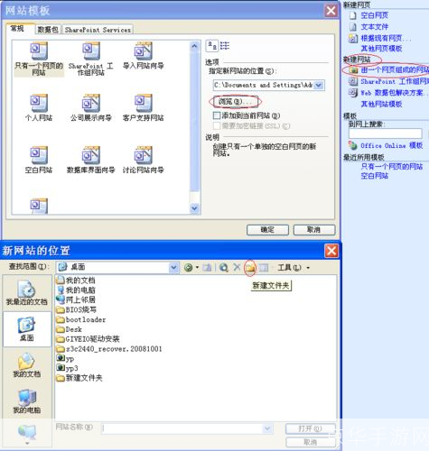Select the yp3 website entry

click(67, 368)
